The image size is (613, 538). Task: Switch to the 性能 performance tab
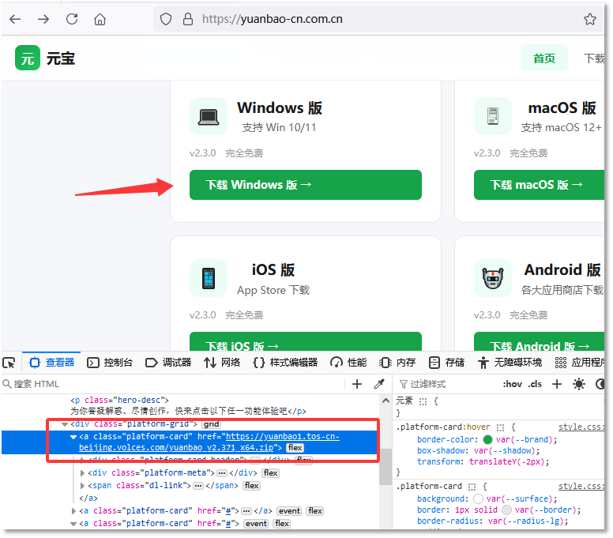tap(348, 363)
